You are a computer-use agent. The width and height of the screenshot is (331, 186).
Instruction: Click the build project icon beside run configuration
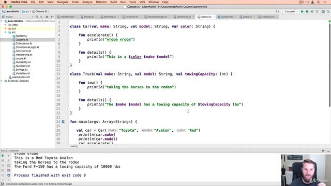277,11
